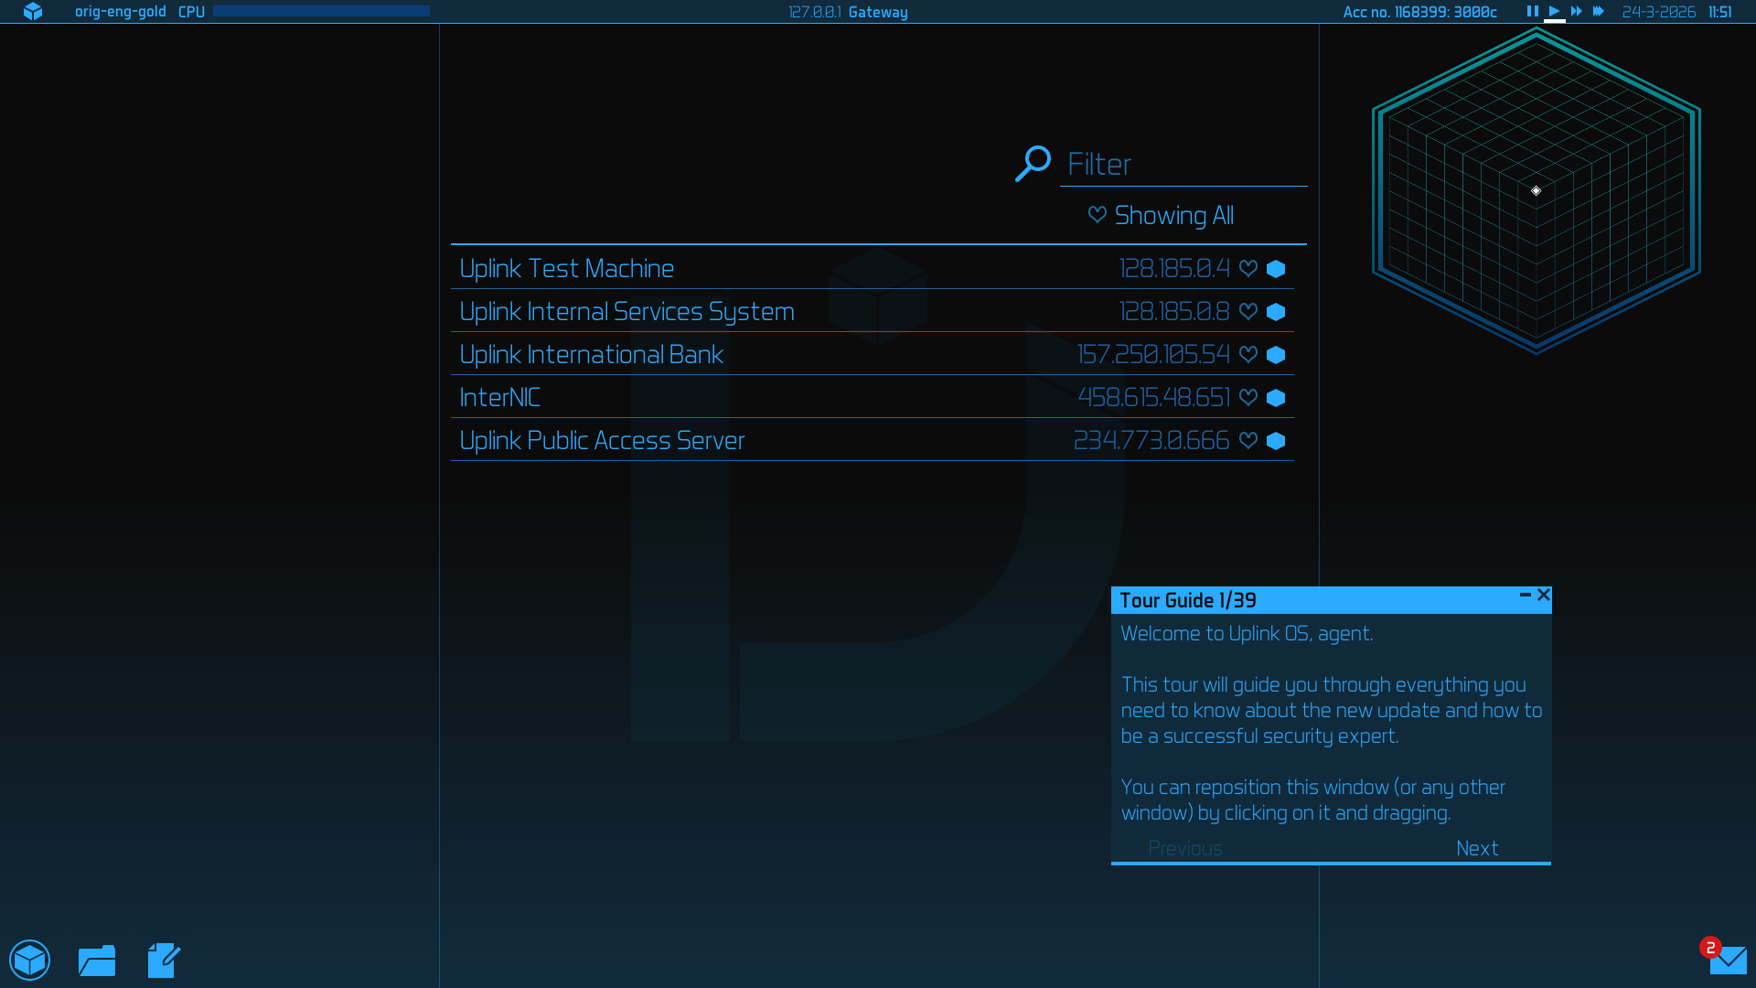Toggle the Showing All favourites filter
1756x988 pixels.
[x=1161, y=215]
